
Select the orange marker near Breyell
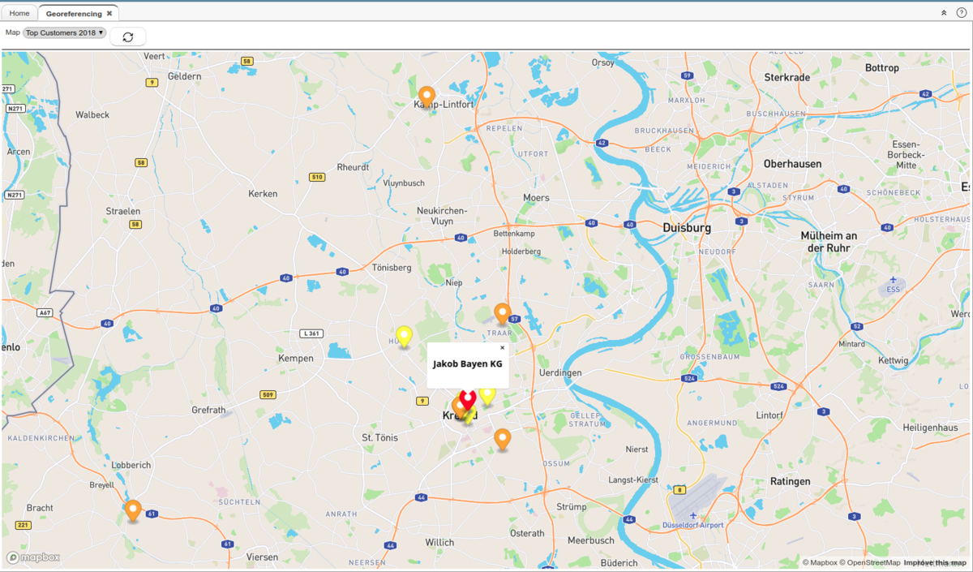133,510
